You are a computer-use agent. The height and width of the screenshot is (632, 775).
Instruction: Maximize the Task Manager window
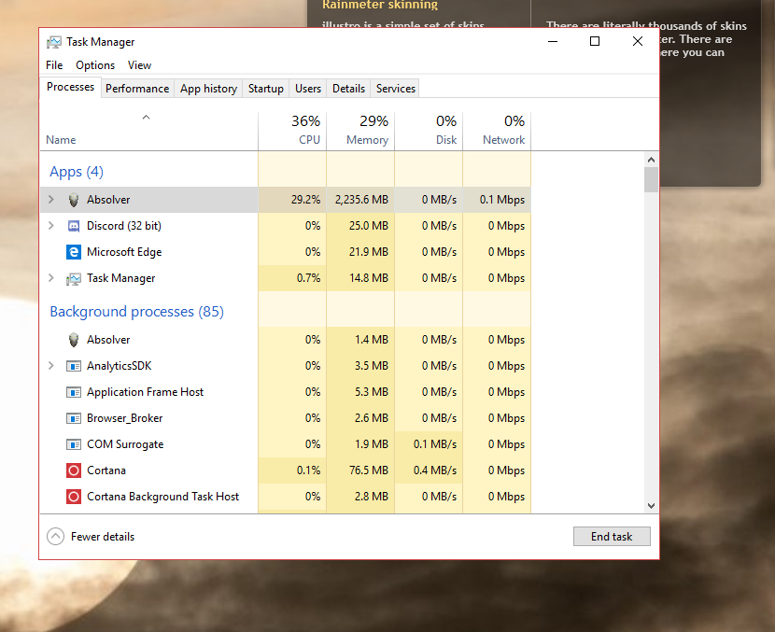click(595, 41)
